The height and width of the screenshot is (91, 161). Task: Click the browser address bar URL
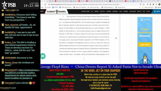pyautogui.click(x=85, y=5)
